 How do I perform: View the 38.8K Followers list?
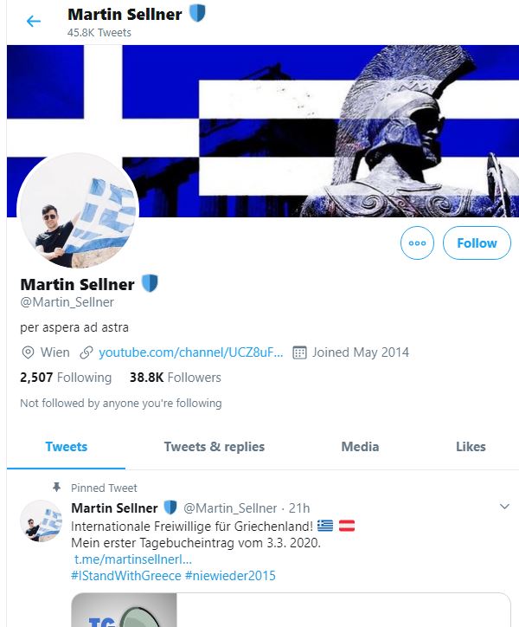tap(175, 378)
